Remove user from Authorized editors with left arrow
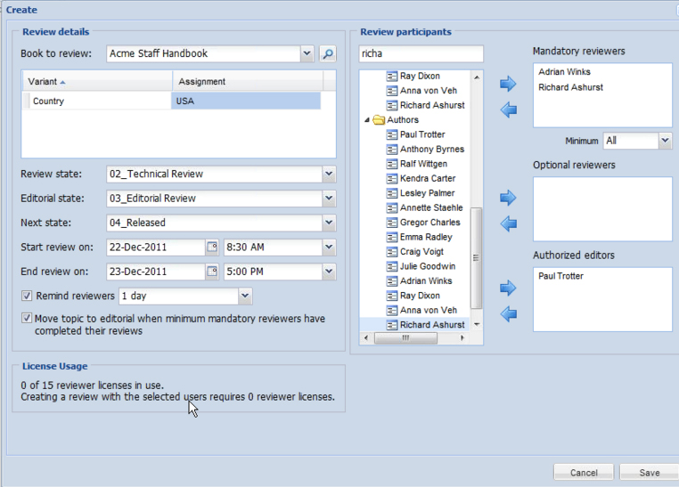 coord(508,314)
